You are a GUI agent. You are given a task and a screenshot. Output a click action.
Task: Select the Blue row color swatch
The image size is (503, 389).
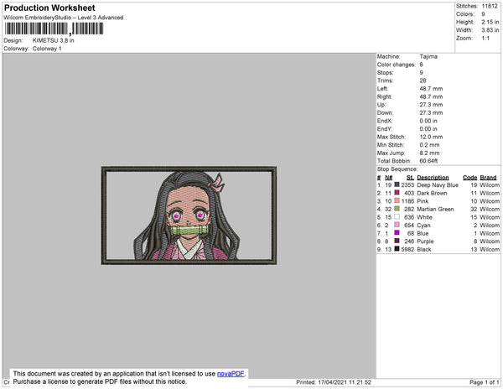pyautogui.click(x=397, y=232)
